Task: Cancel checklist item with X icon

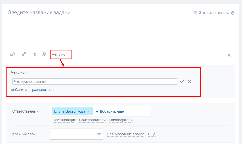Action: click(189, 82)
